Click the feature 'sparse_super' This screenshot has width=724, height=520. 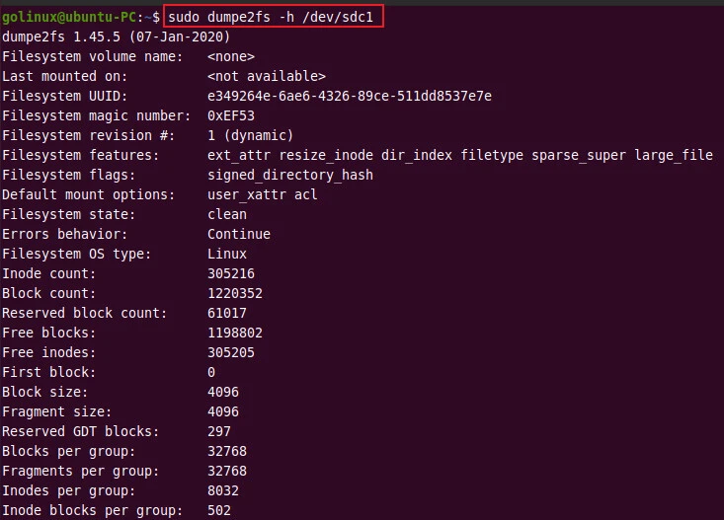click(x=579, y=156)
